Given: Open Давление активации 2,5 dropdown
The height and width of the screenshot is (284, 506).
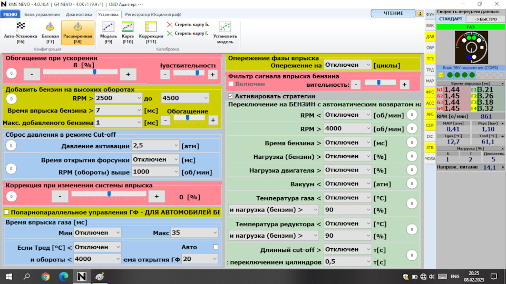Looking at the screenshot, I should (x=155, y=145).
